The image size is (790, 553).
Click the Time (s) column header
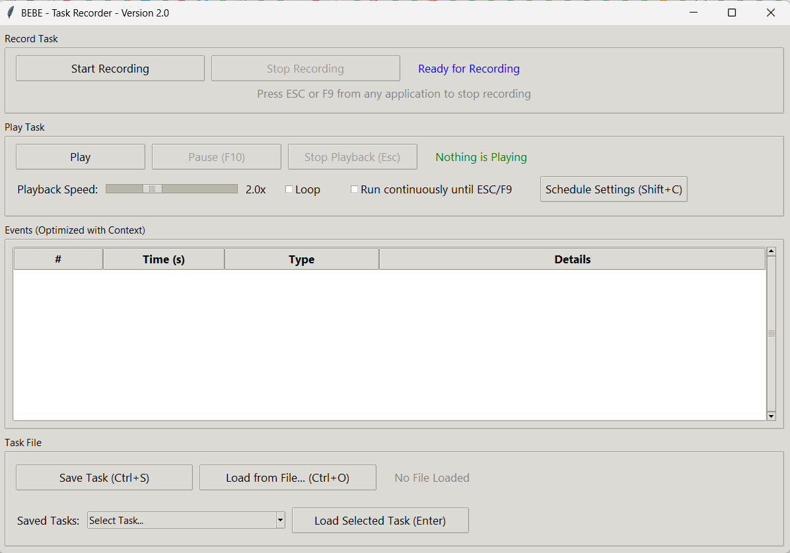point(163,259)
